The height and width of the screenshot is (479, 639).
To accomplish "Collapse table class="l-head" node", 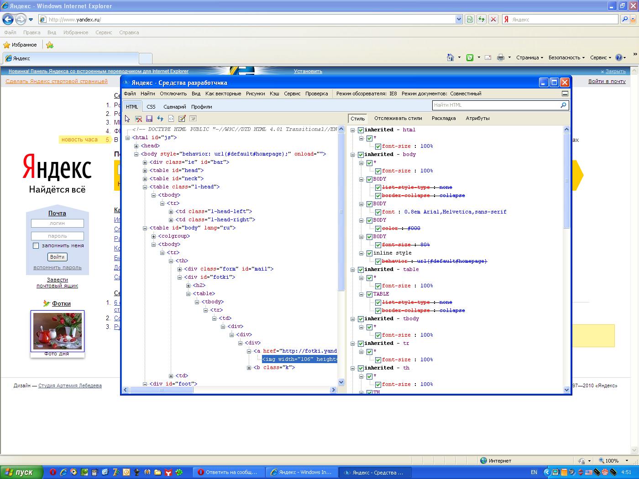I will [145, 187].
